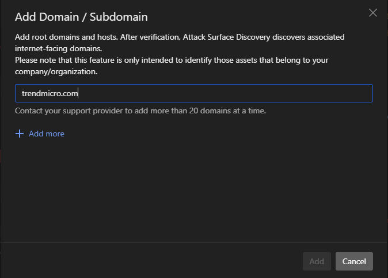Click the empty footer left of Add button
The image size is (388, 278).
click(150, 261)
